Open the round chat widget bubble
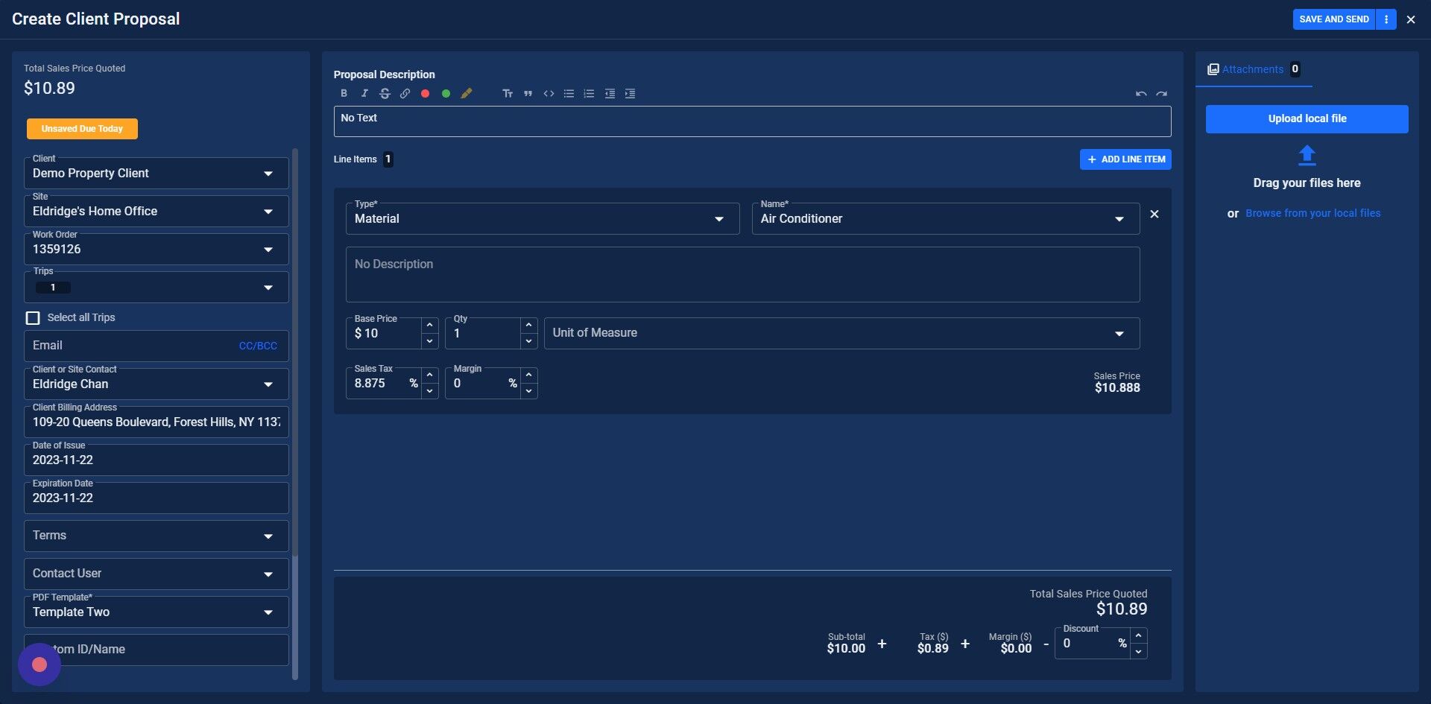Viewport: 1431px width, 704px height. pyautogui.click(x=40, y=665)
